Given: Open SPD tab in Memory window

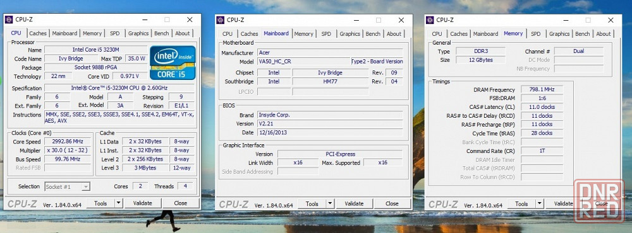Looking at the screenshot, I should [x=536, y=34].
